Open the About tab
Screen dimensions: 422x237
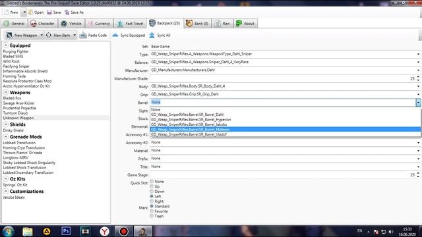(x=245, y=24)
